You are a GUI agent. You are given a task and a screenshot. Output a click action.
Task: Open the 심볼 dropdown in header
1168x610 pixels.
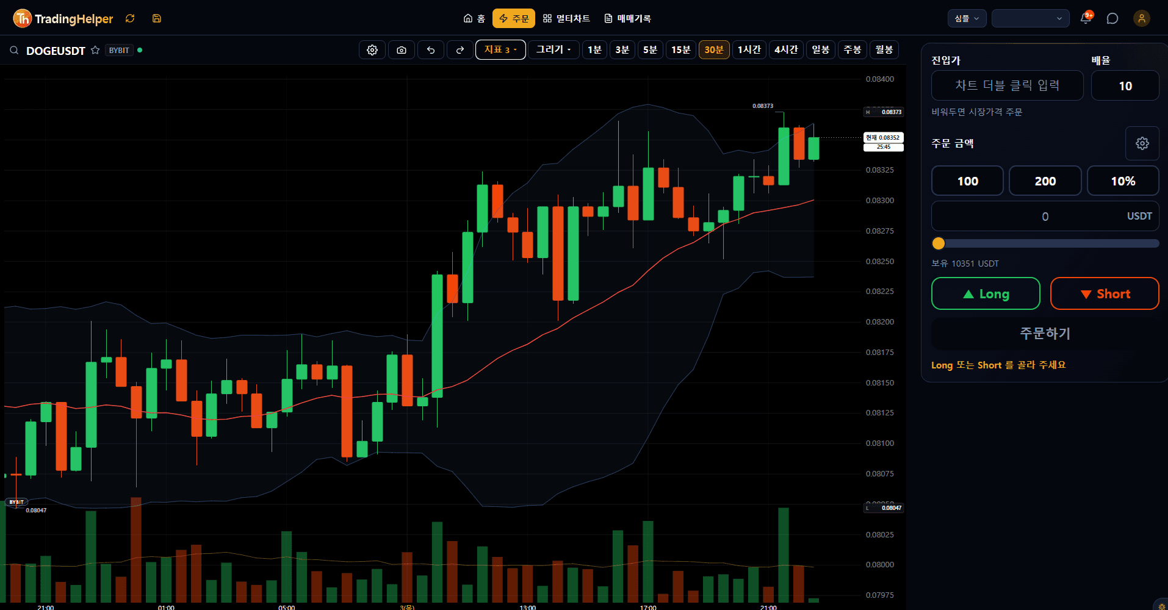pyautogui.click(x=967, y=18)
